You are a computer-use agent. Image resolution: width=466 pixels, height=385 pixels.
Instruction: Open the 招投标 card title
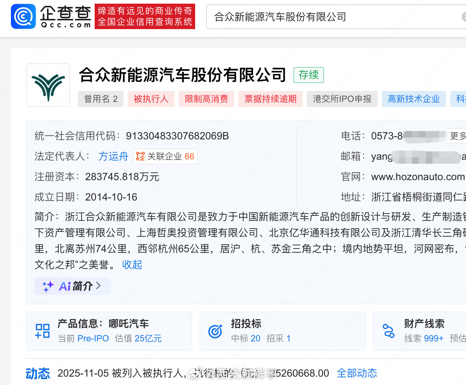(246, 324)
